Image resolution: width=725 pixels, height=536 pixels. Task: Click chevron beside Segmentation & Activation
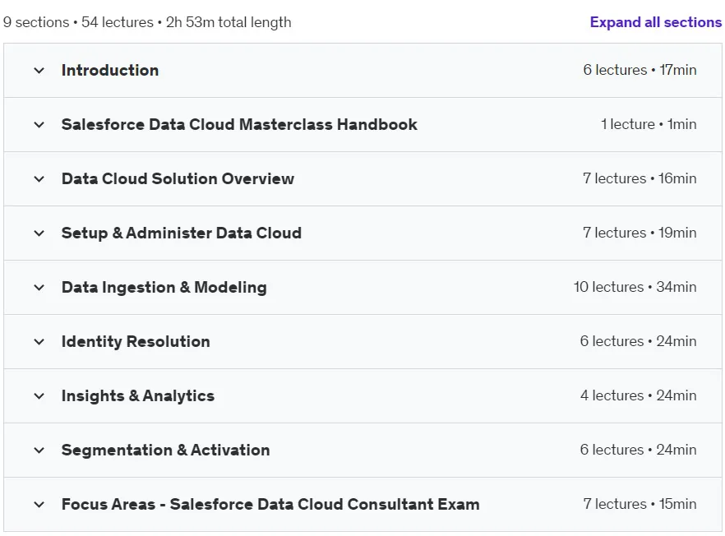tap(39, 450)
